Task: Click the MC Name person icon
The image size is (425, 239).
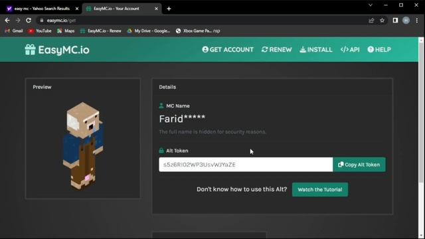Action: 161,106
